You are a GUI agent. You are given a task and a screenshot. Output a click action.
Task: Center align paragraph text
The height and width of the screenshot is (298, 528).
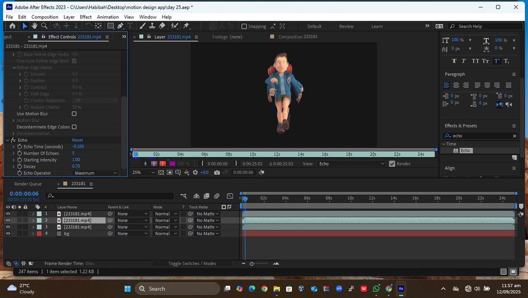click(x=456, y=85)
